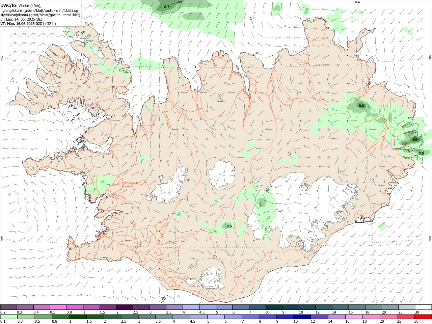Select the darkest green swatch at 1 in the lower scale

click(x=78, y=317)
